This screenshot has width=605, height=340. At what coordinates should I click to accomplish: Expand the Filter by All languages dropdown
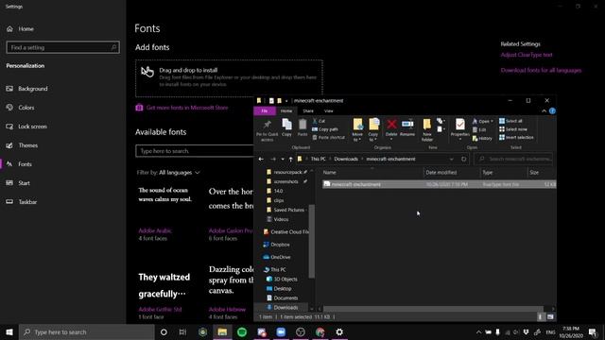click(x=180, y=172)
